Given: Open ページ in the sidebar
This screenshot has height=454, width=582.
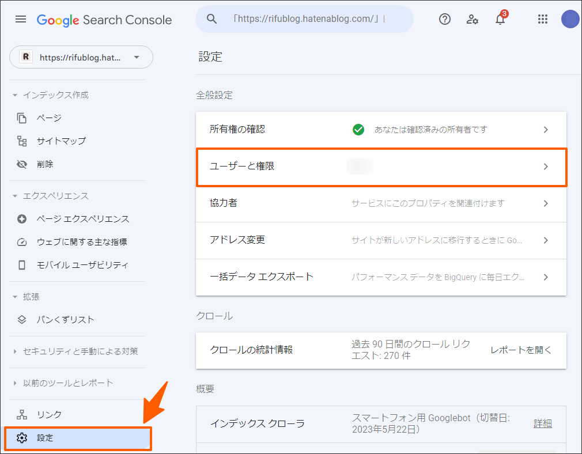Looking at the screenshot, I should tap(49, 118).
